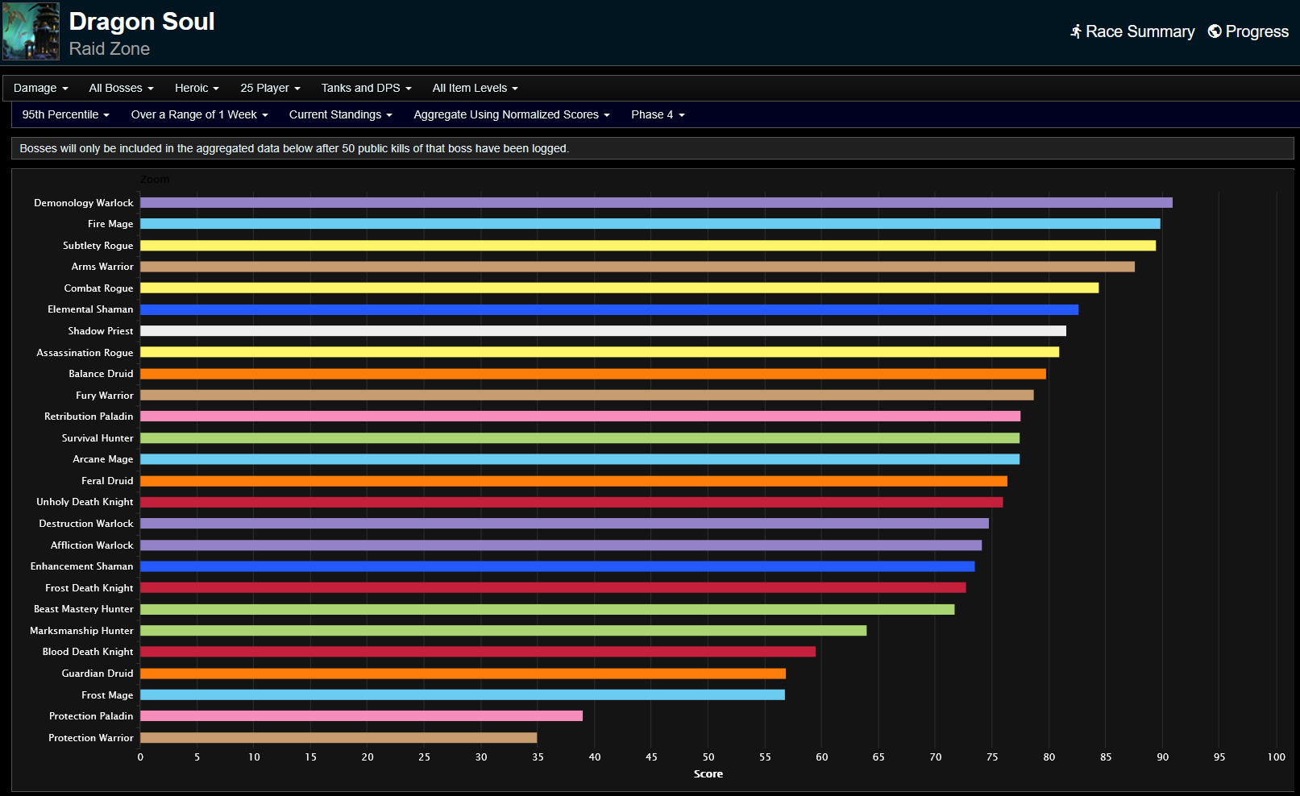Open the Damage metric dropdown
Image resolution: width=1300 pixels, height=796 pixels.
[x=40, y=88]
